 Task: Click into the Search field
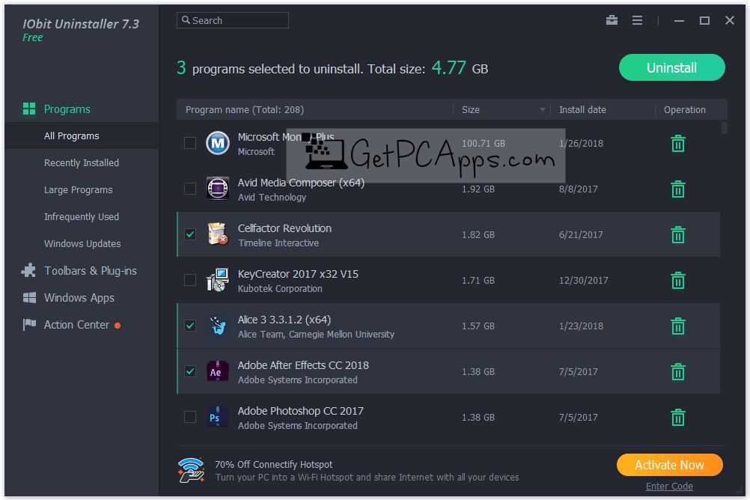click(x=233, y=20)
